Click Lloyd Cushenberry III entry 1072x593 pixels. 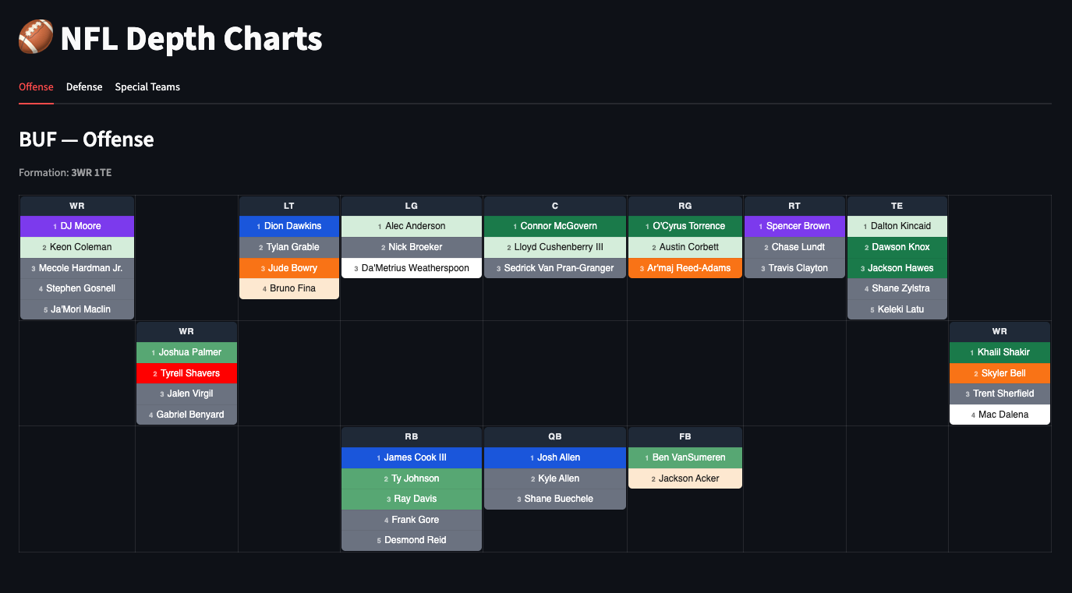tap(555, 247)
